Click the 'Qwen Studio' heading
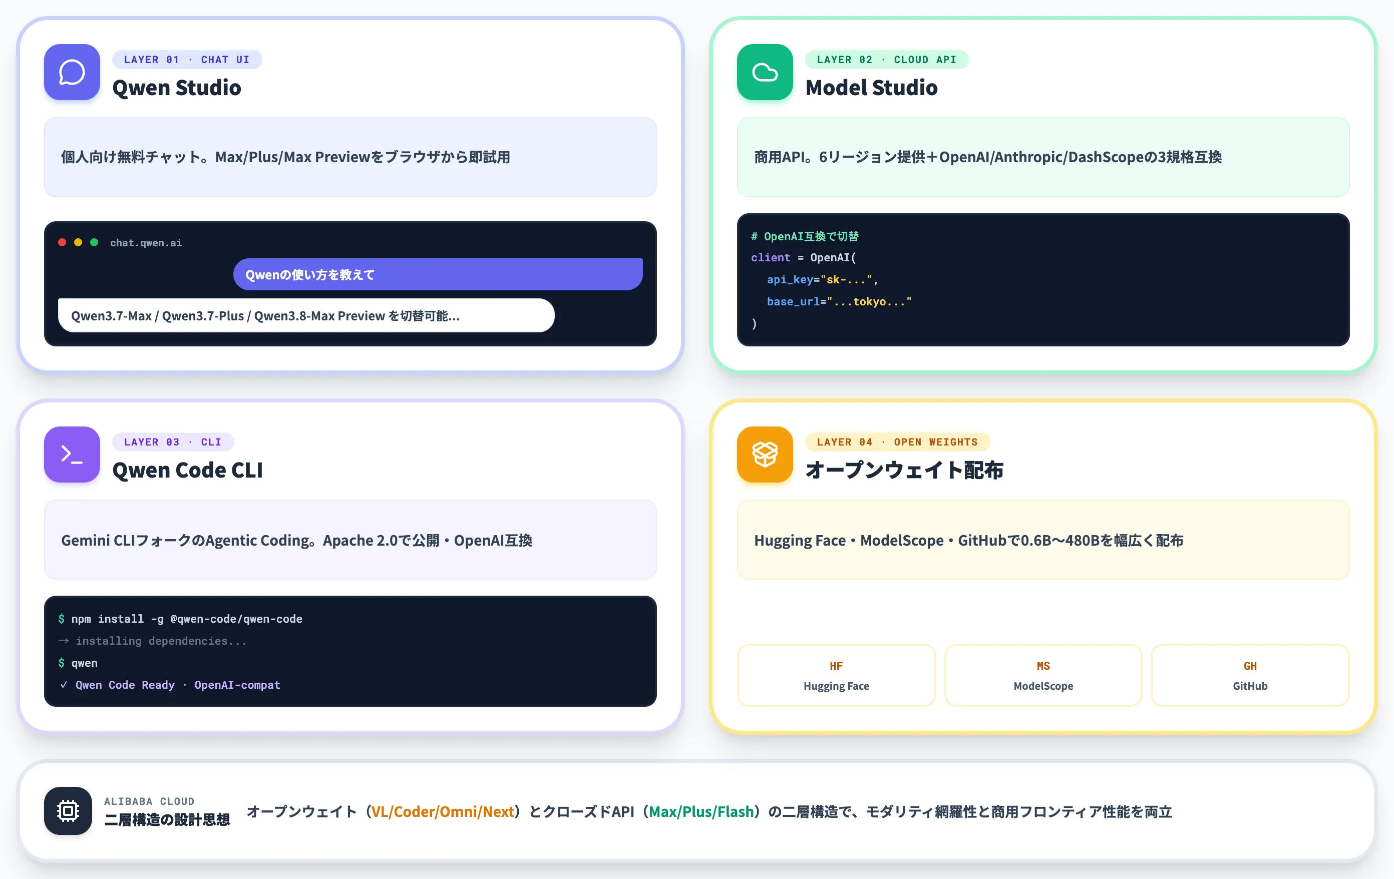 177,88
